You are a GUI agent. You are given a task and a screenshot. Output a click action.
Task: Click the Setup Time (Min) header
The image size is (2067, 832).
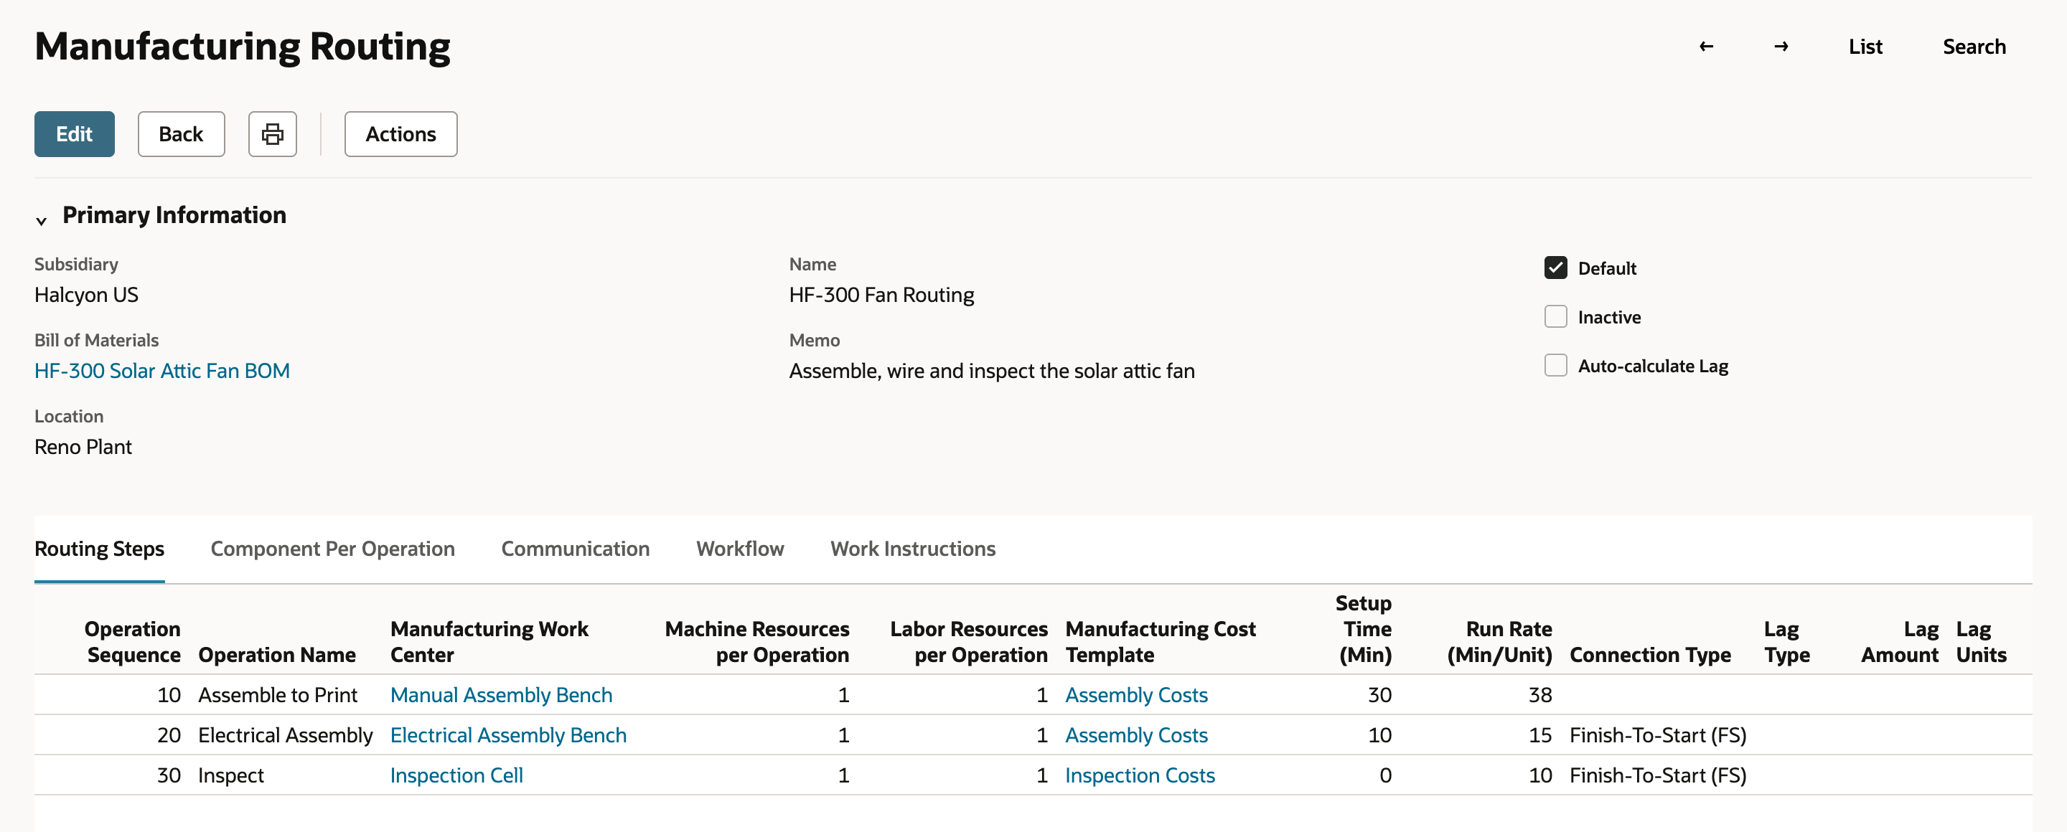pyautogui.click(x=1364, y=629)
